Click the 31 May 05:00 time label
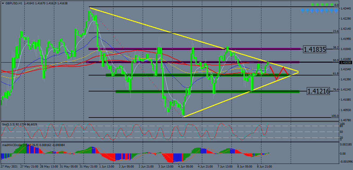353x170 pixels. pos(68,167)
